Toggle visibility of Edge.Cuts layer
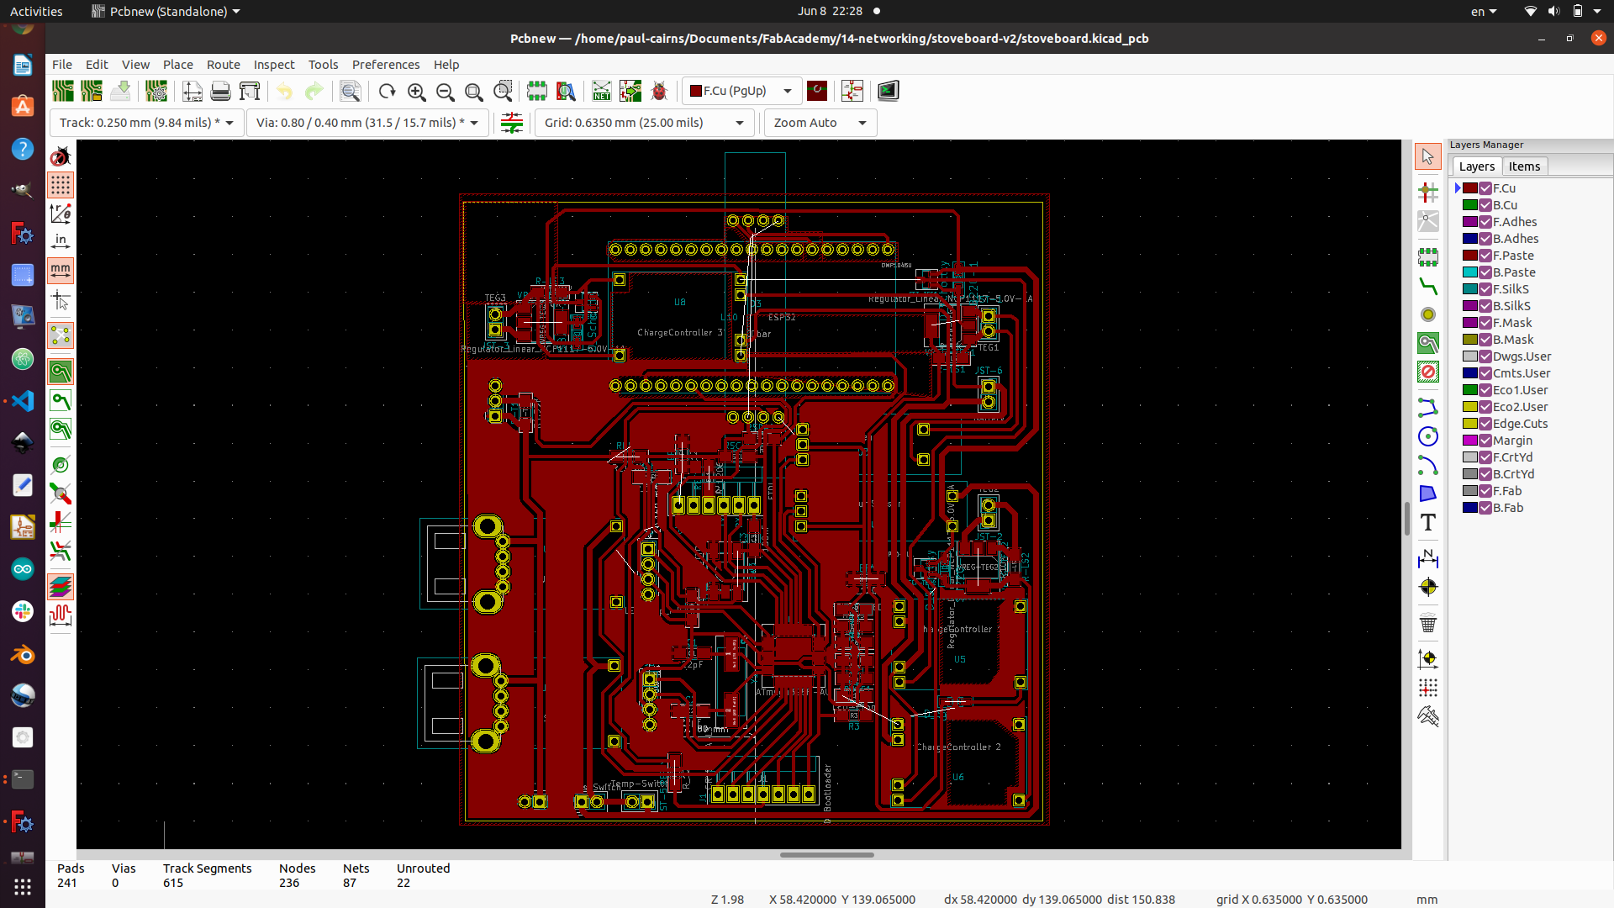 pyautogui.click(x=1485, y=424)
